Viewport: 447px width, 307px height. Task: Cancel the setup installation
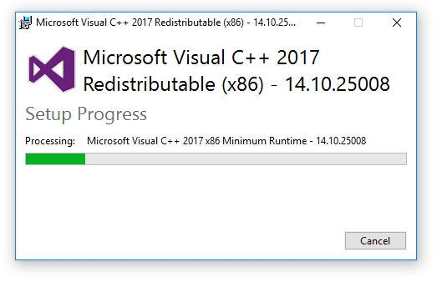coord(375,241)
